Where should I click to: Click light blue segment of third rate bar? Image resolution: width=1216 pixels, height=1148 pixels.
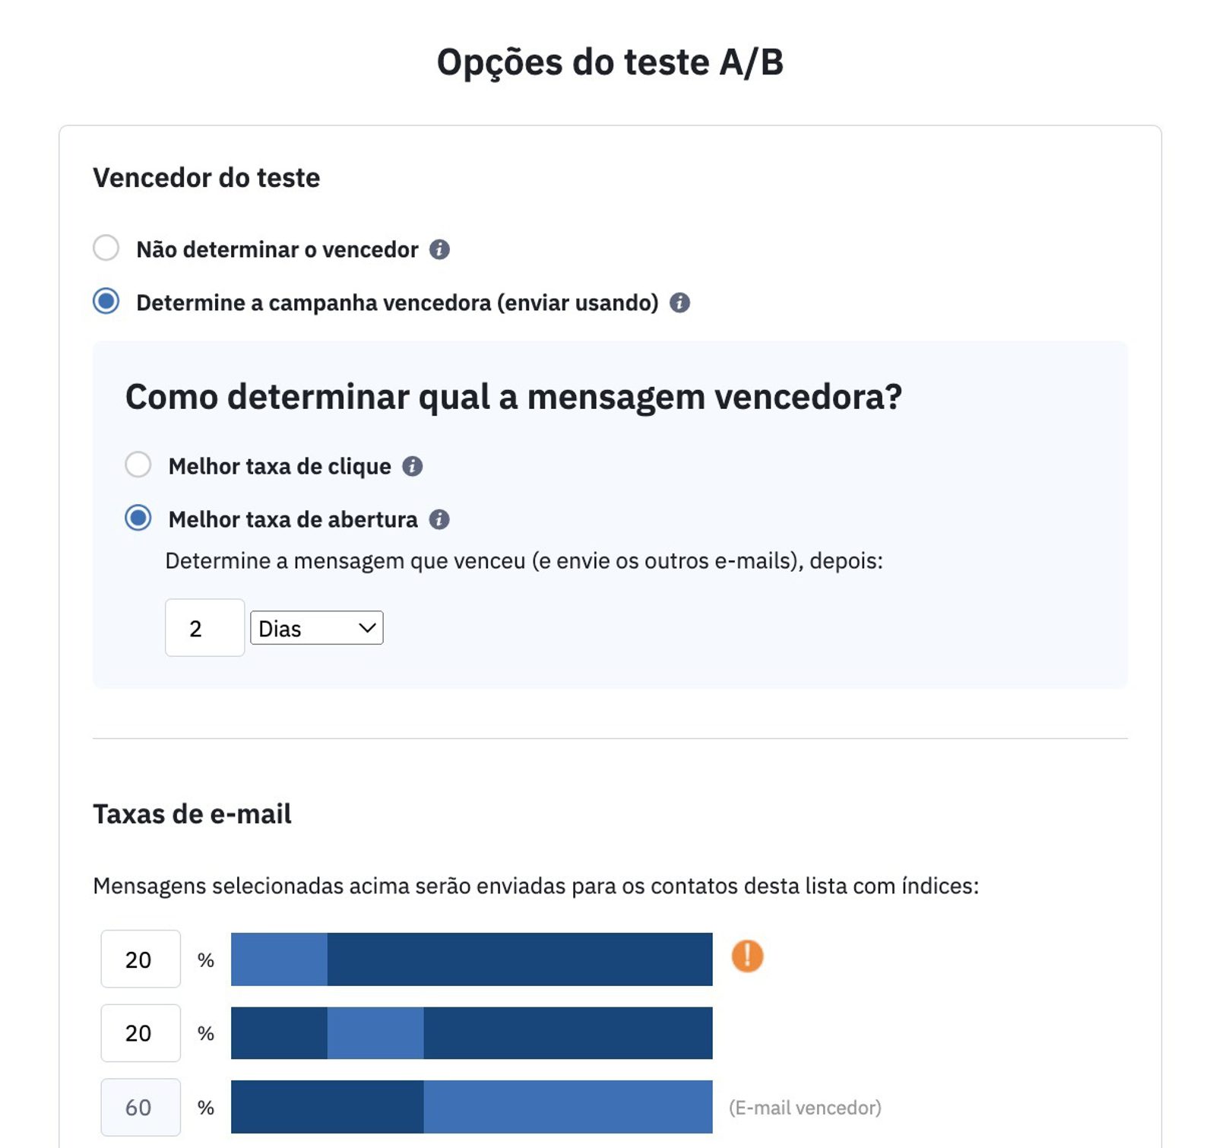pyautogui.click(x=568, y=1107)
